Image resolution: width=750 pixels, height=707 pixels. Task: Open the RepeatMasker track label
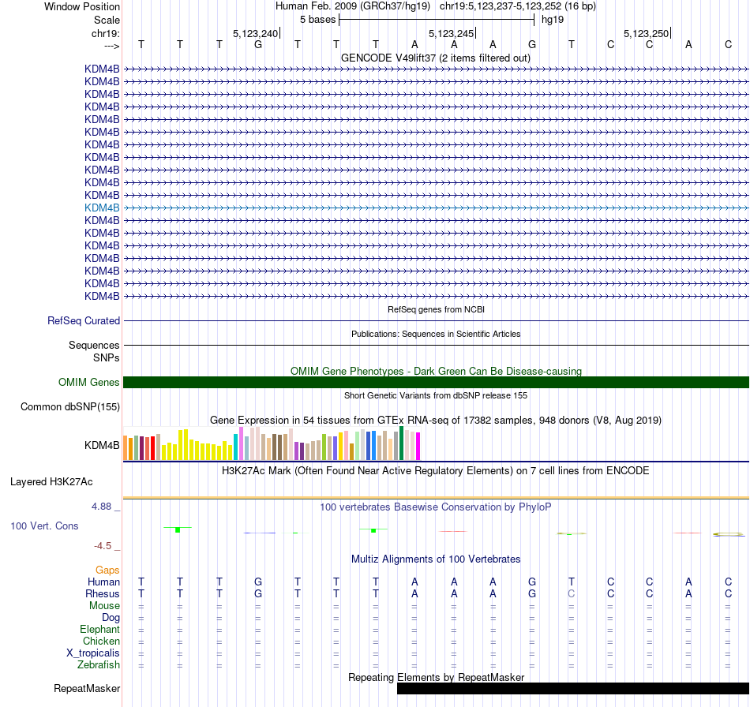(x=87, y=689)
